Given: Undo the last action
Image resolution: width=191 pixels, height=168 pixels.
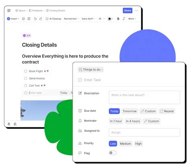Looking at the screenshot, I should (x=35, y=19).
